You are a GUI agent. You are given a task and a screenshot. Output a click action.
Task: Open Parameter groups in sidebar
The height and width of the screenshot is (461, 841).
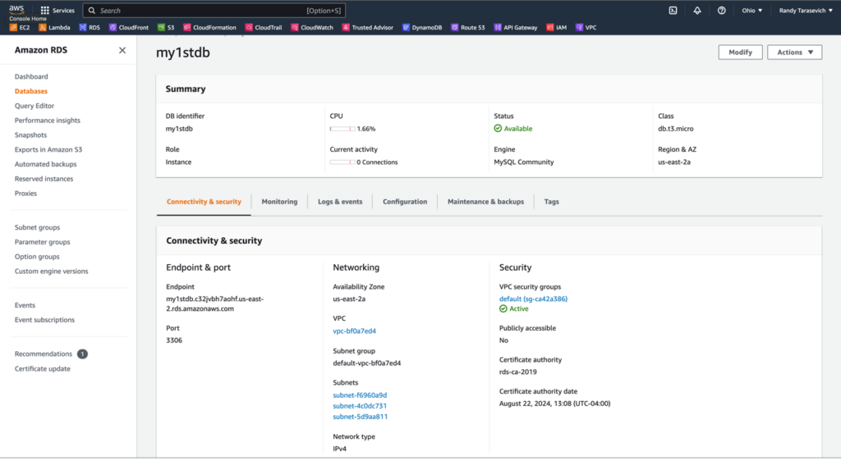click(43, 242)
